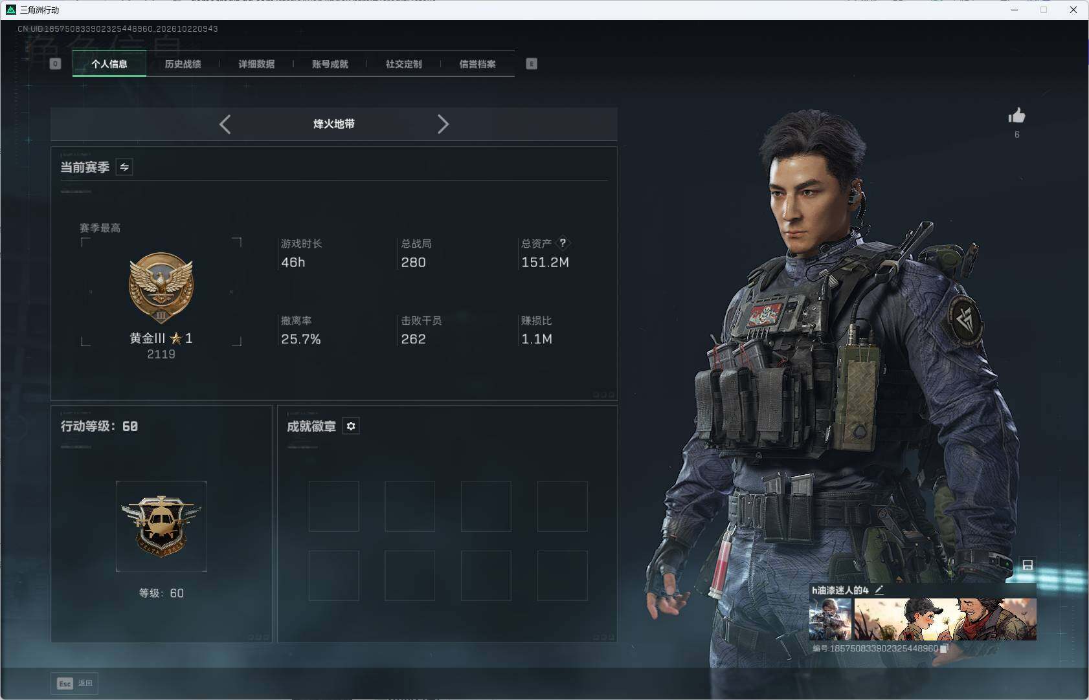Click the 总战局 value 280

414,262
